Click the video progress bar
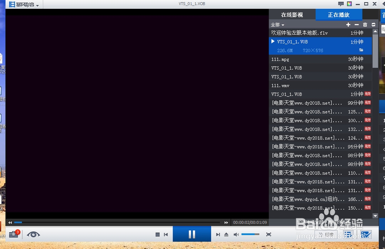385x249 pixels. 117,222
